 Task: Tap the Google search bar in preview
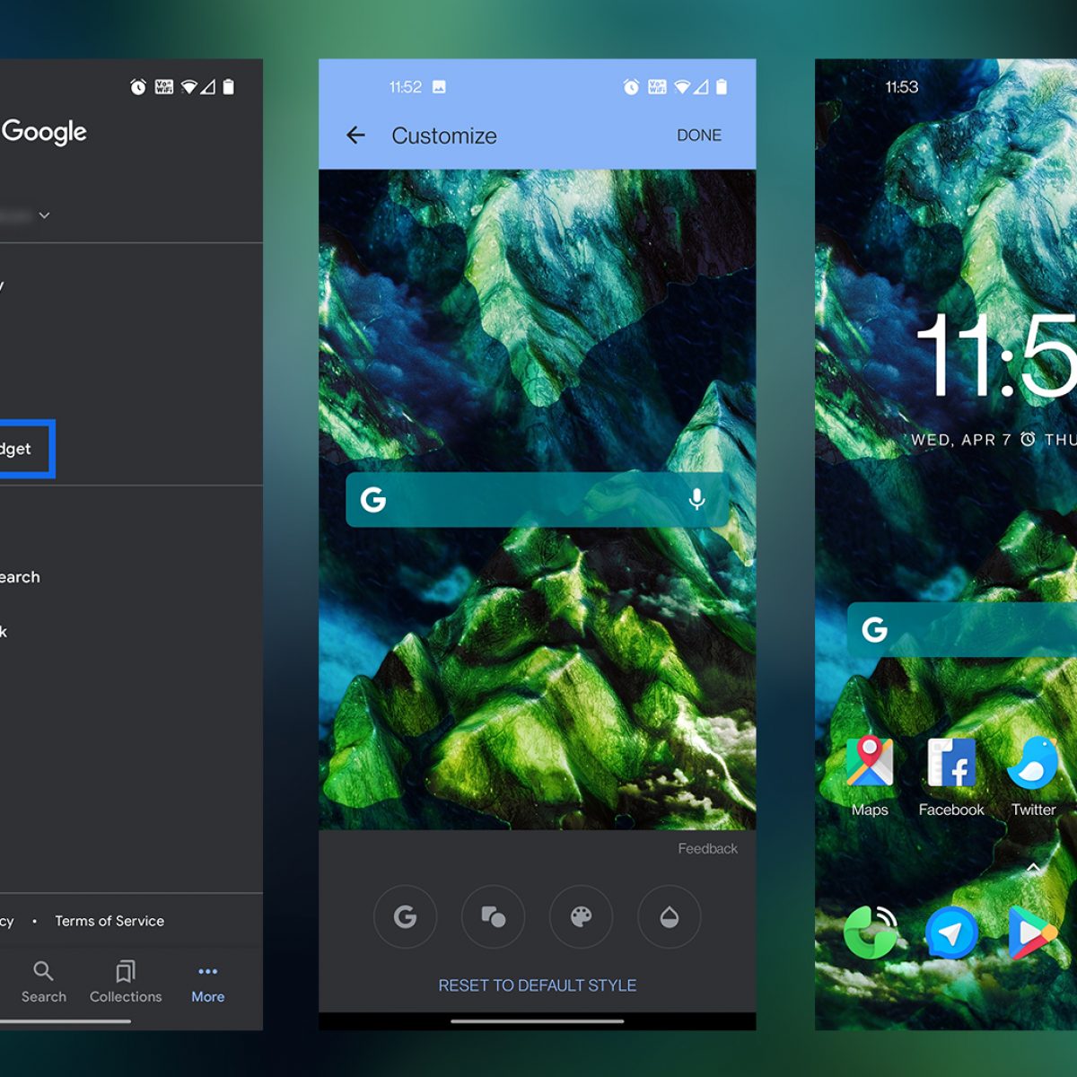[530, 500]
